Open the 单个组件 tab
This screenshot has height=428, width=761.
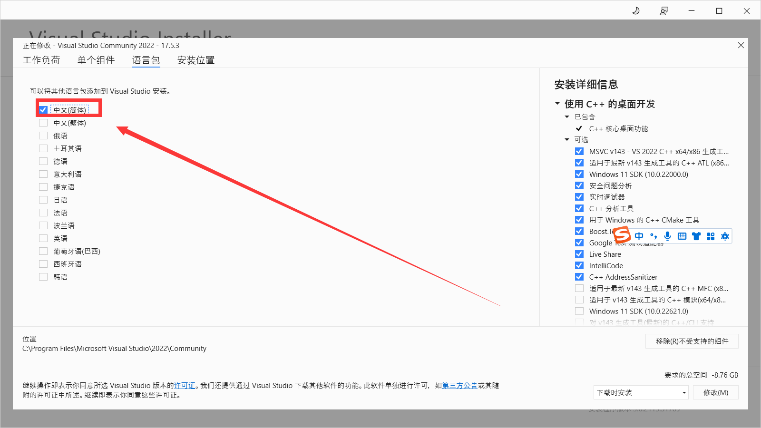96,60
